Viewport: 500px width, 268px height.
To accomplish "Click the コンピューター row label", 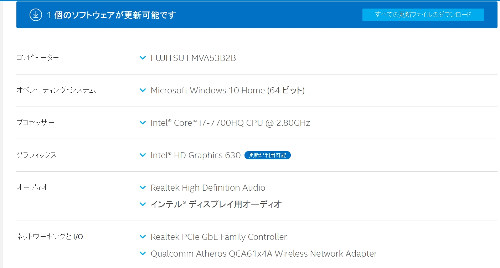I will 37,58.
